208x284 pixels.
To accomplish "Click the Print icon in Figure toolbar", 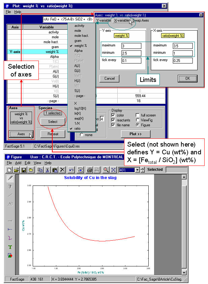I will 90,170.
